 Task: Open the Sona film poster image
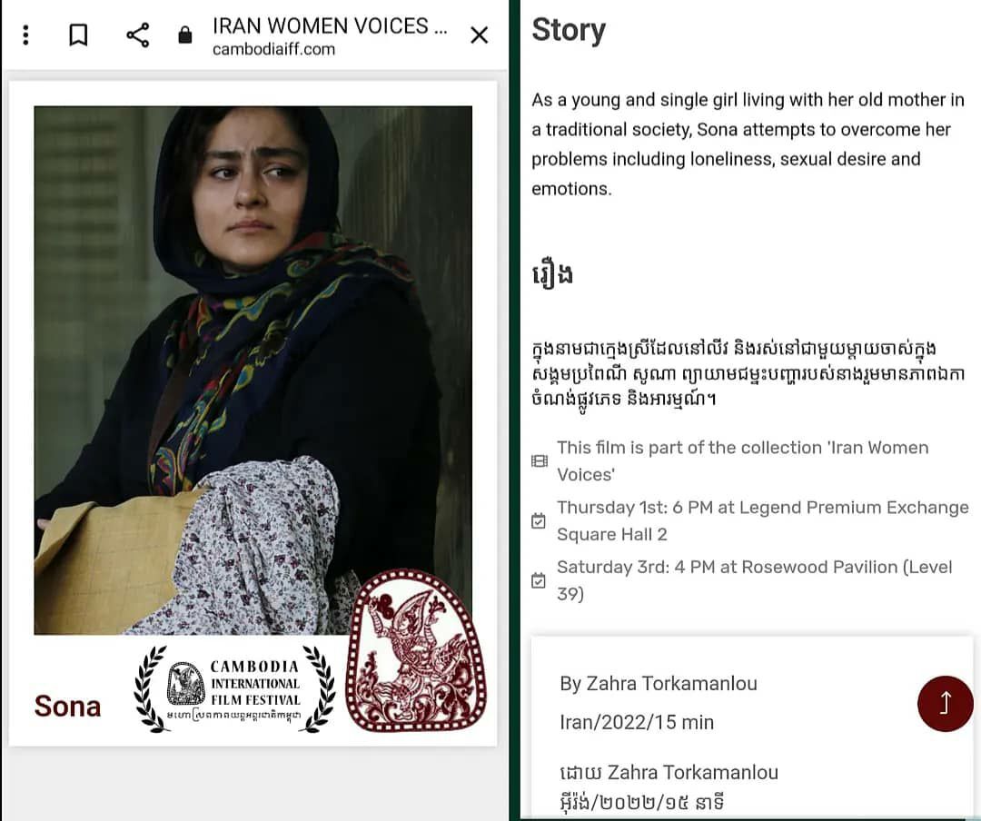click(x=253, y=370)
